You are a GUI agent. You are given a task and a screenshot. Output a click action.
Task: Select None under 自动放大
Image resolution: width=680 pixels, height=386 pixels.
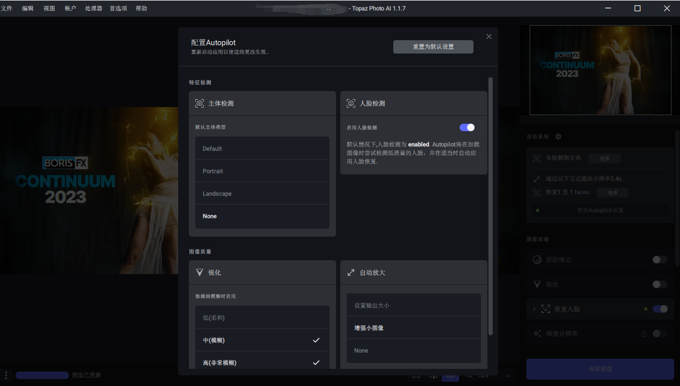click(x=414, y=350)
